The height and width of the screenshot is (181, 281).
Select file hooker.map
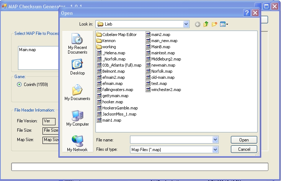[110, 102]
